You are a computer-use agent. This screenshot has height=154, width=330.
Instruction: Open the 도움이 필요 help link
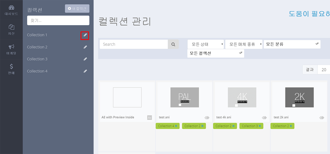[309, 14]
